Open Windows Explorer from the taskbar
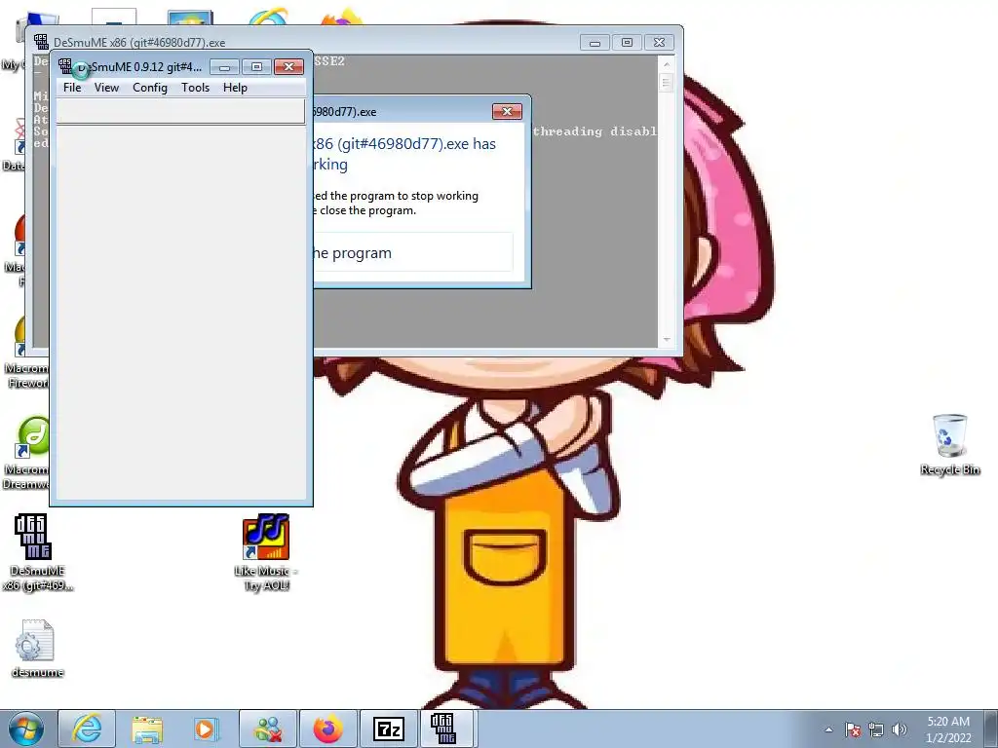The height and width of the screenshot is (748, 998). [147, 729]
